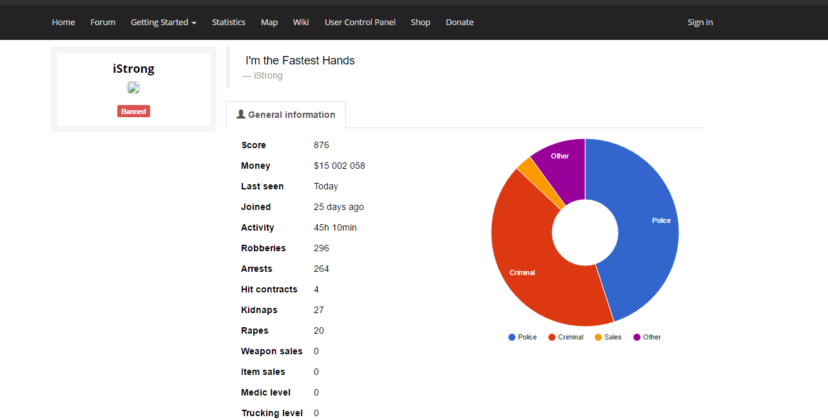Expand the Getting Started dropdown menu

[x=164, y=22]
